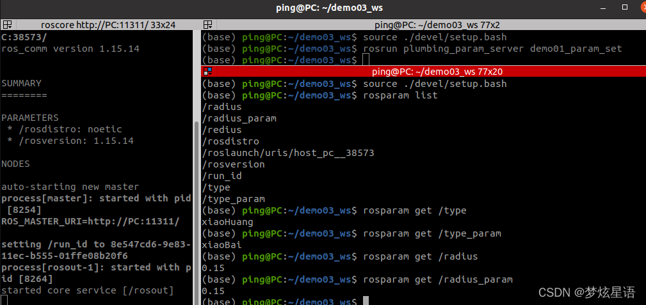
Task: Click 'rosrun plumbing_param_server demo01_param_set' command
Action: (492, 49)
